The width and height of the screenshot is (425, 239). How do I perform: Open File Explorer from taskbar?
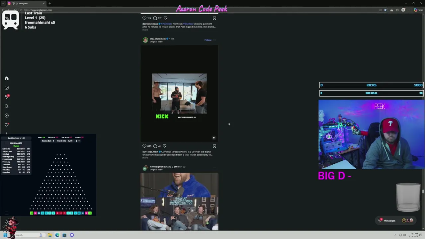pyautogui.click(x=50, y=235)
